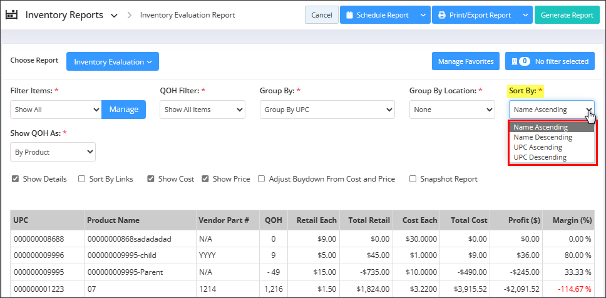Click the Print/Export Report button
This screenshot has width=606, height=298.
(x=475, y=15)
